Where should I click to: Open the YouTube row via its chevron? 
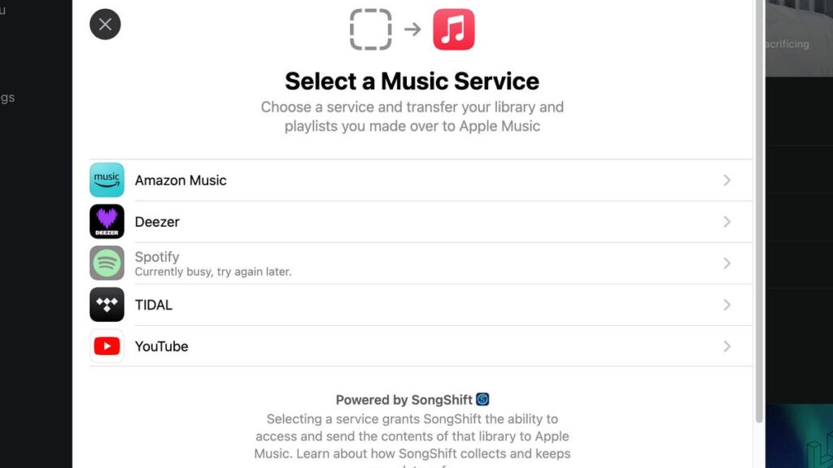[x=727, y=346]
